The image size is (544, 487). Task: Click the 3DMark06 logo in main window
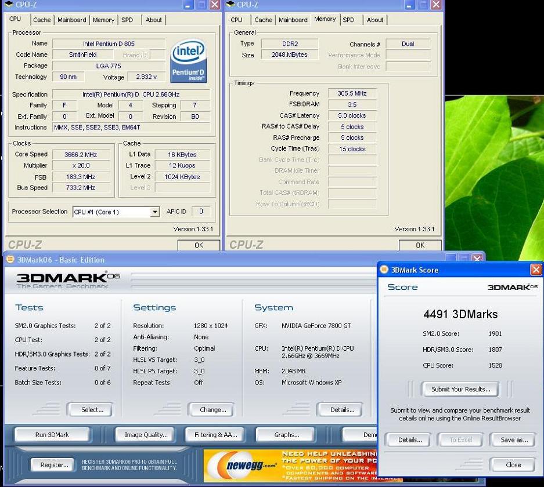pyautogui.click(x=69, y=280)
